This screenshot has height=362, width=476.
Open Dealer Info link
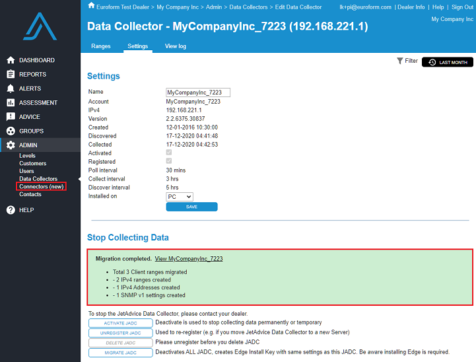pyautogui.click(x=411, y=7)
